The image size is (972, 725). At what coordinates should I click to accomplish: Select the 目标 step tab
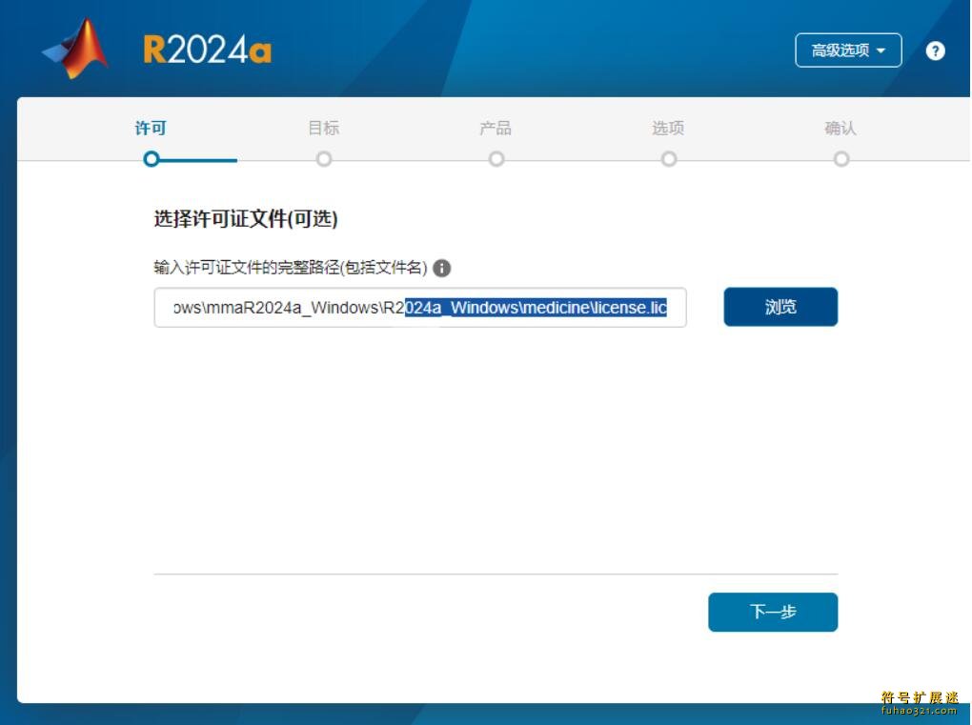pyautogui.click(x=324, y=129)
